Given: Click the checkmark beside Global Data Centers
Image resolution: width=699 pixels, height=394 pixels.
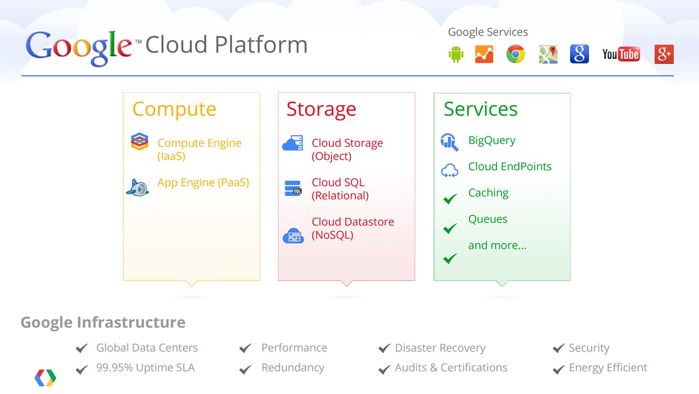Looking at the screenshot, I should pos(82,348).
